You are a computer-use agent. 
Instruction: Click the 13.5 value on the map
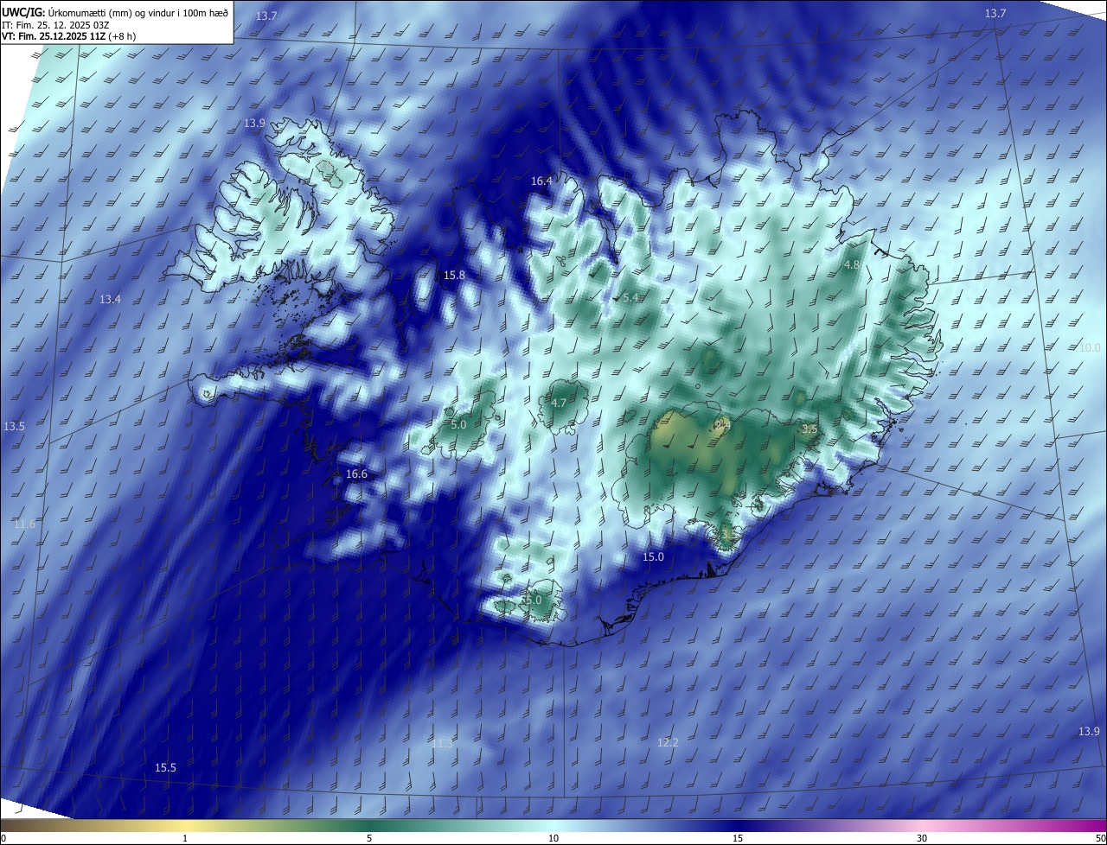click(14, 427)
